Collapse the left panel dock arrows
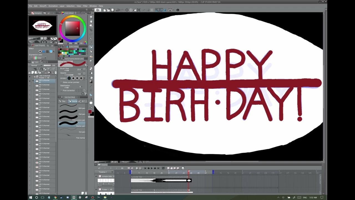 (x=57, y=10)
